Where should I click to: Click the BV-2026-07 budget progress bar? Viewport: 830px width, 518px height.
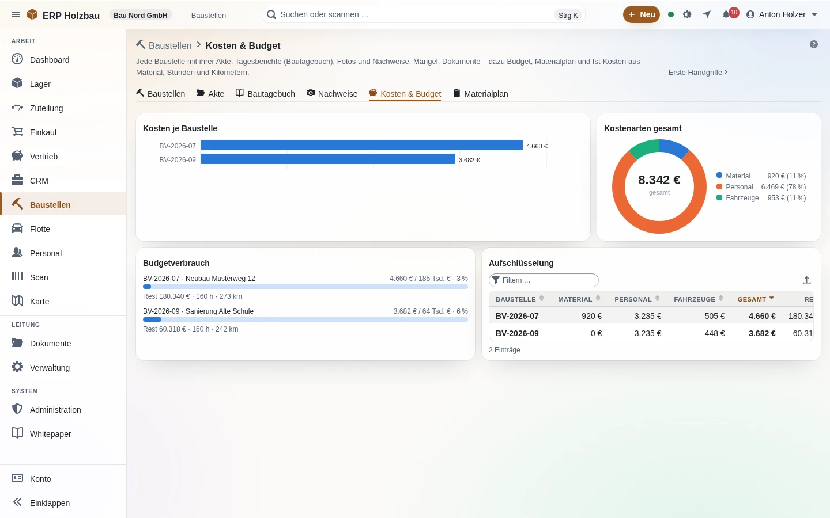point(305,287)
